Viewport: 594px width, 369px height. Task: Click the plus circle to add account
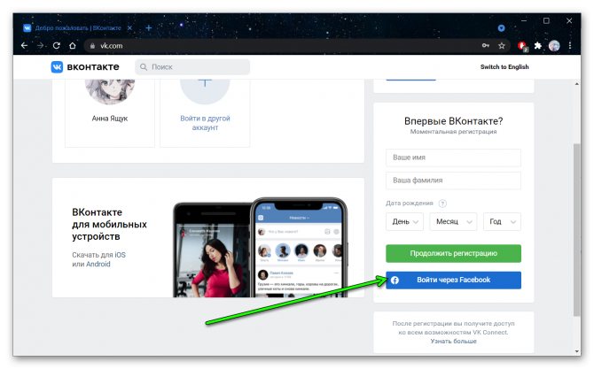click(x=205, y=91)
